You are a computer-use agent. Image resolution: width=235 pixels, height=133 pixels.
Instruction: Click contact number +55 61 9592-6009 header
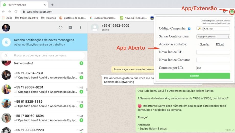click(x=115, y=26)
